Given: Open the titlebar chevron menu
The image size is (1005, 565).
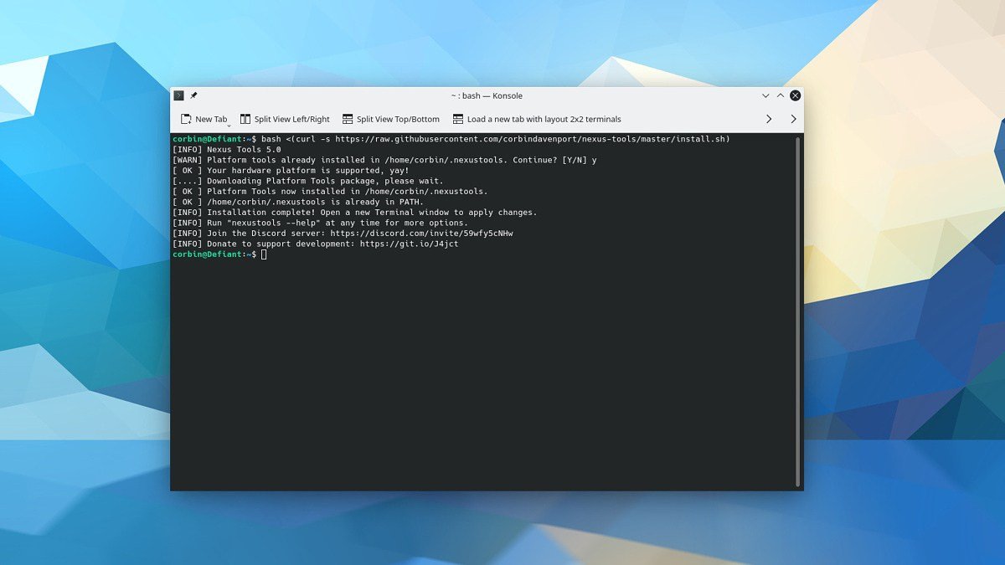Looking at the screenshot, I should 765,95.
